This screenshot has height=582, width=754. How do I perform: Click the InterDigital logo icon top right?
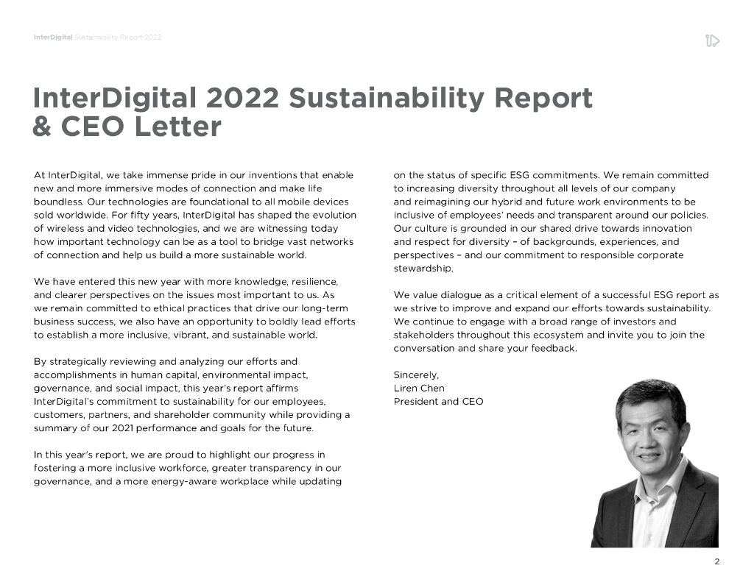click(712, 41)
